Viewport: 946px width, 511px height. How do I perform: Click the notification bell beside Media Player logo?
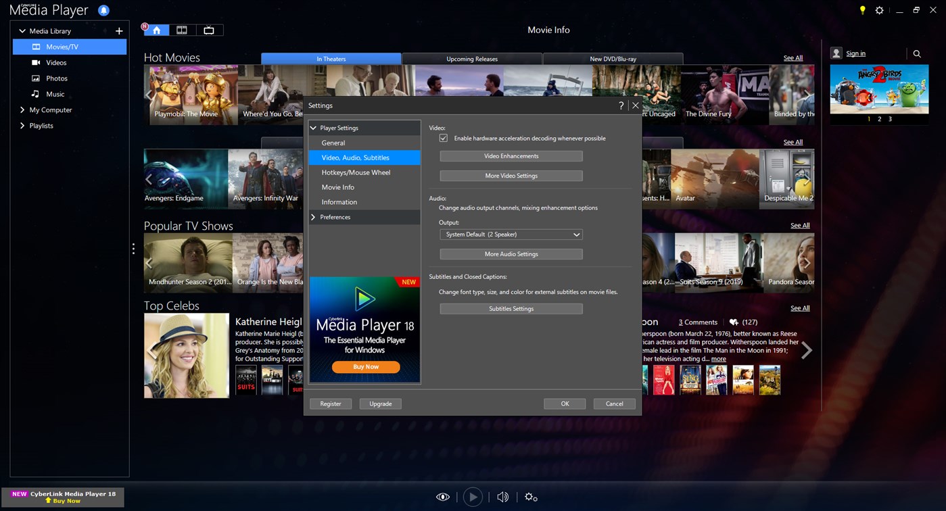[103, 9]
